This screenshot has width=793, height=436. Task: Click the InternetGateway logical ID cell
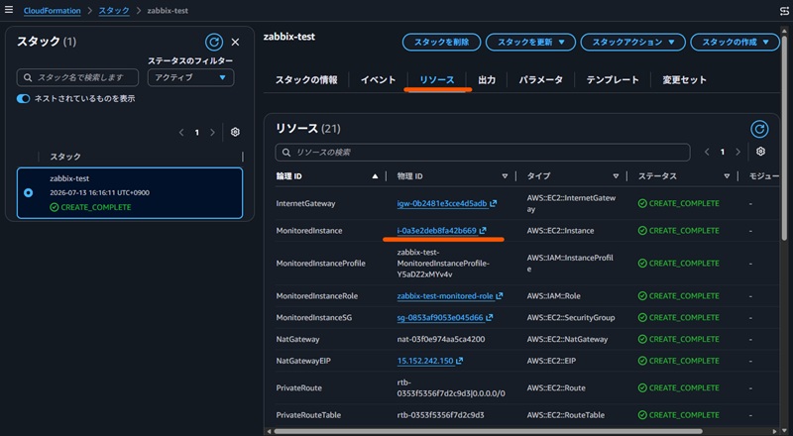[305, 203]
